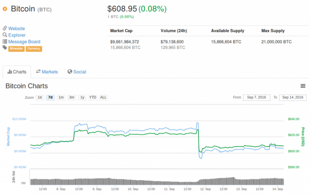311x195 pixels.
Task: Click the Market Cap column header
Action: [x=121, y=31]
